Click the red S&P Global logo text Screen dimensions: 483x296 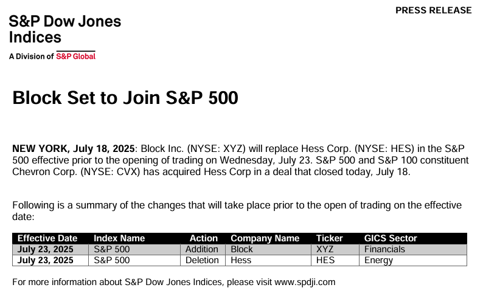pyautogui.click(x=76, y=57)
